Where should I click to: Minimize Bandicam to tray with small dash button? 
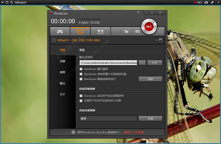coord(147,13)
